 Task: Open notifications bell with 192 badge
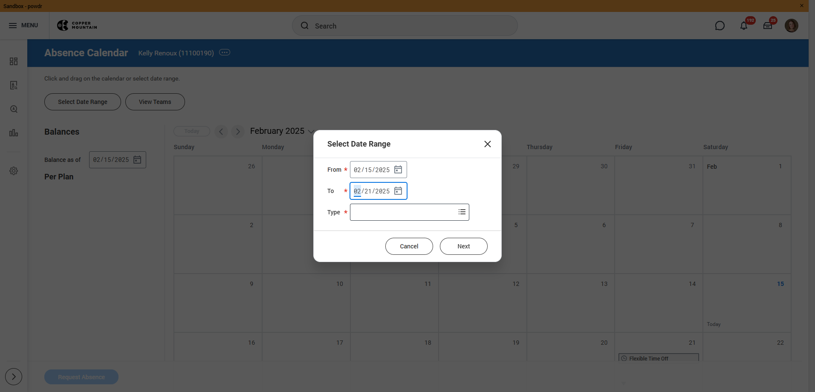point(744,26)
